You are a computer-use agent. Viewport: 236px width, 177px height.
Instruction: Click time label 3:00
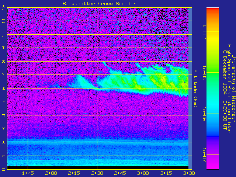143,173
